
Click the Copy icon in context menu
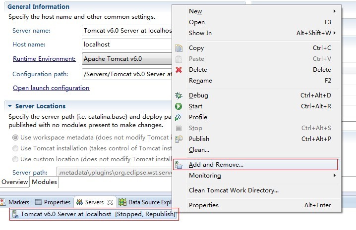point(178,48)
